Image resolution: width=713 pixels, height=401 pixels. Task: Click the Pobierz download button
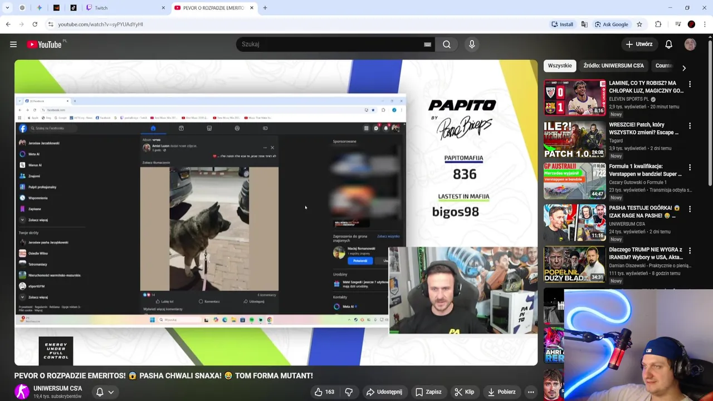click(x=501, y=392)
